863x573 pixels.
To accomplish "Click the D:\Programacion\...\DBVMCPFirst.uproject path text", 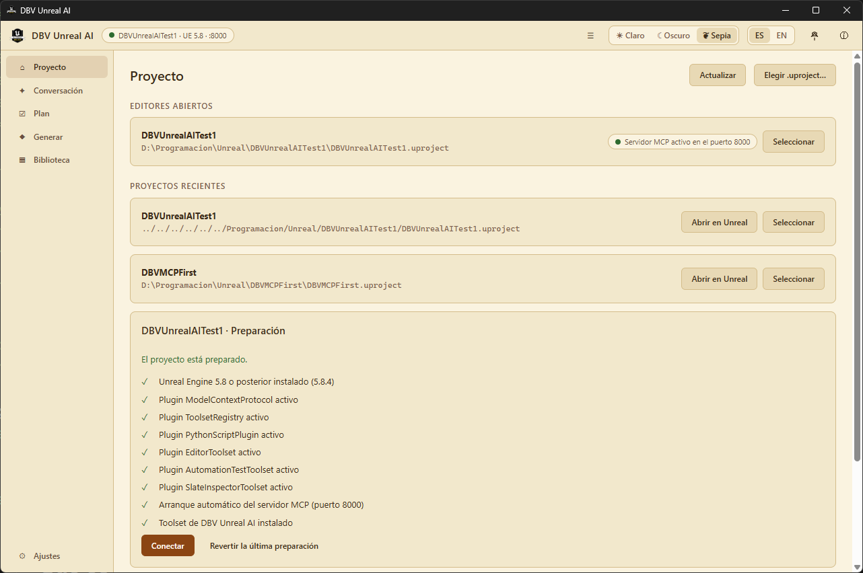I will click(271, 285).
